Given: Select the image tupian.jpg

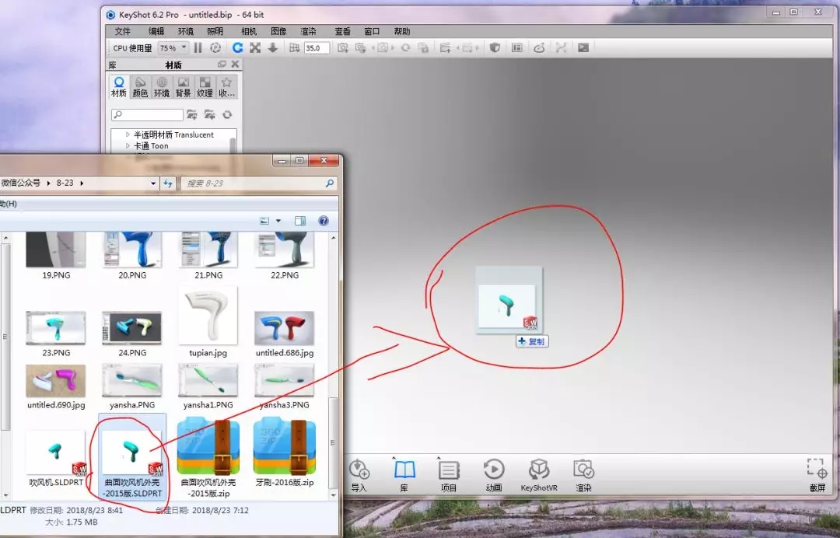Looking at the screenshot, I should click(x=208, y=322).
